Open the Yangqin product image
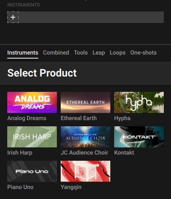The width and height of the screenshot is (171, 199). click(85, 171)
